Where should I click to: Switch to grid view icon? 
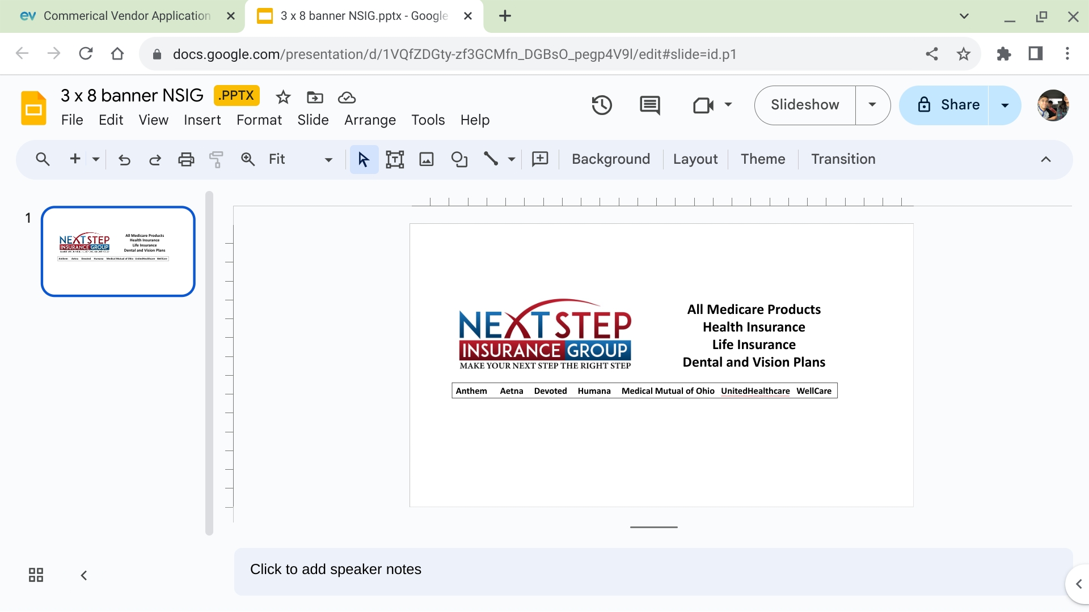(x=36, y=575)
